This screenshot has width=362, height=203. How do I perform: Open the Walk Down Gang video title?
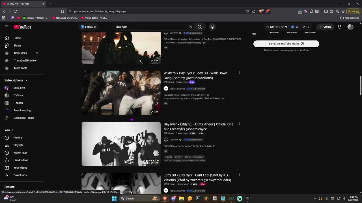(x=195, y=76)
